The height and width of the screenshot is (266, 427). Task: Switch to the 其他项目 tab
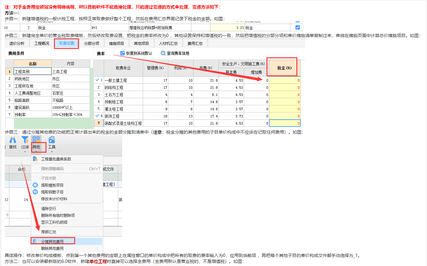pyautogui.click(x=142, y=43)
